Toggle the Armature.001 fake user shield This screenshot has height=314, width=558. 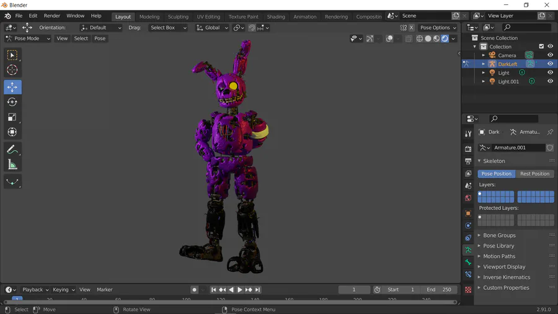click(x=550, y=148)
